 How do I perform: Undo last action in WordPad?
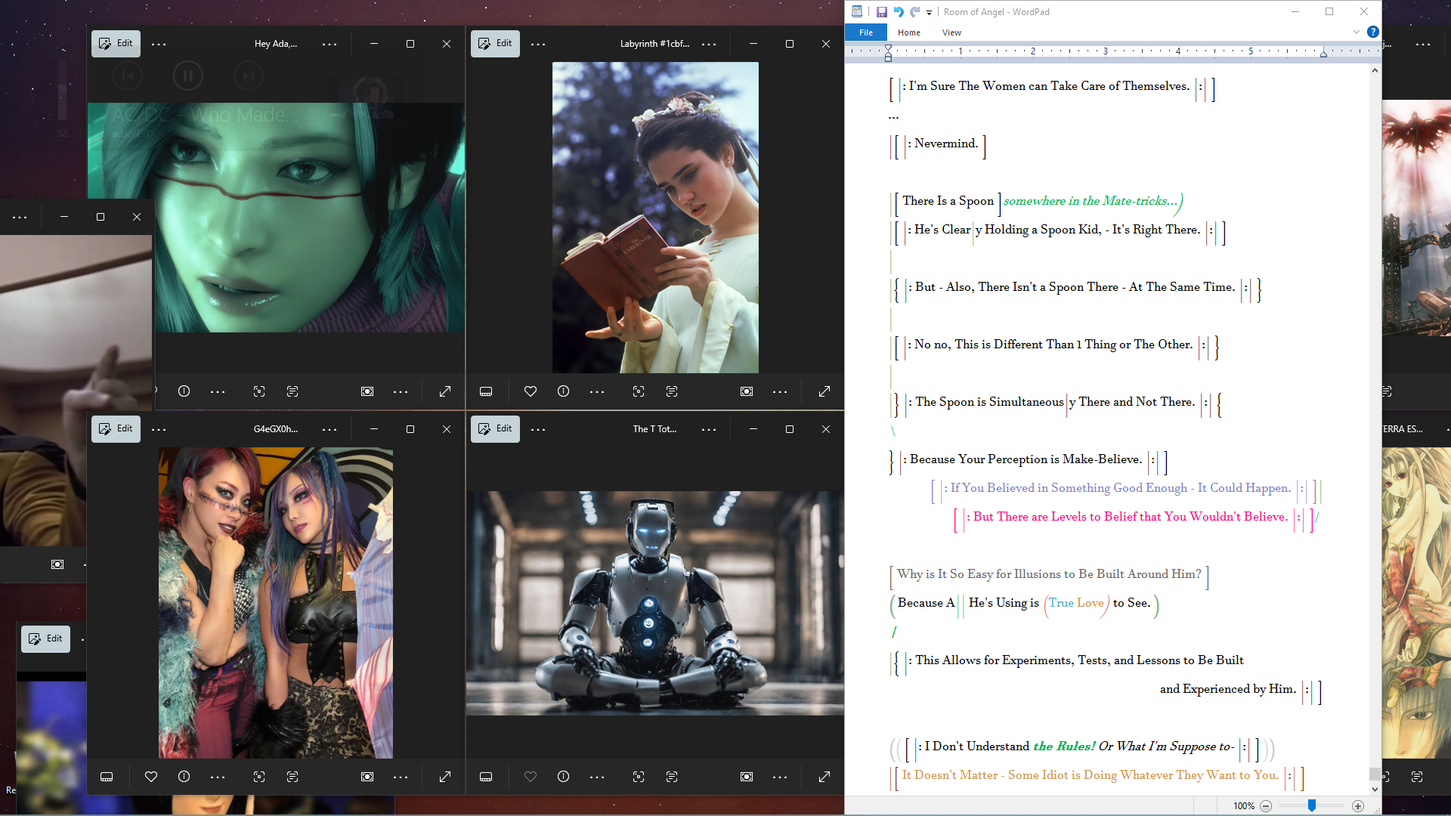(x=898, y=11)
